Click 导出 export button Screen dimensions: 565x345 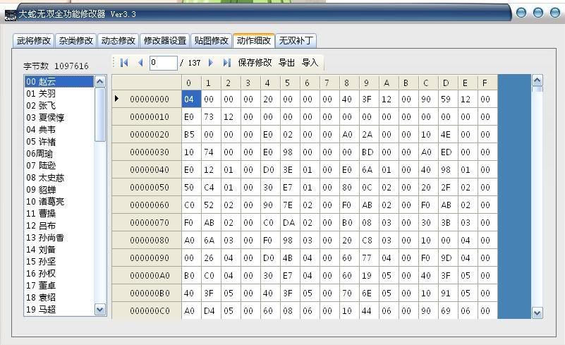click(287, 63)
